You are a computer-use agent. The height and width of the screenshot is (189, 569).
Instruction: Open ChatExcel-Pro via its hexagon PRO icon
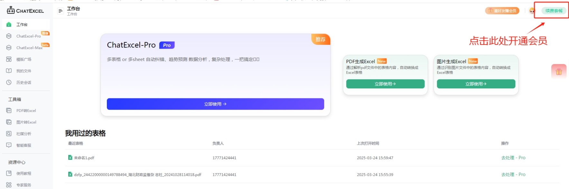tap(9, 36)
